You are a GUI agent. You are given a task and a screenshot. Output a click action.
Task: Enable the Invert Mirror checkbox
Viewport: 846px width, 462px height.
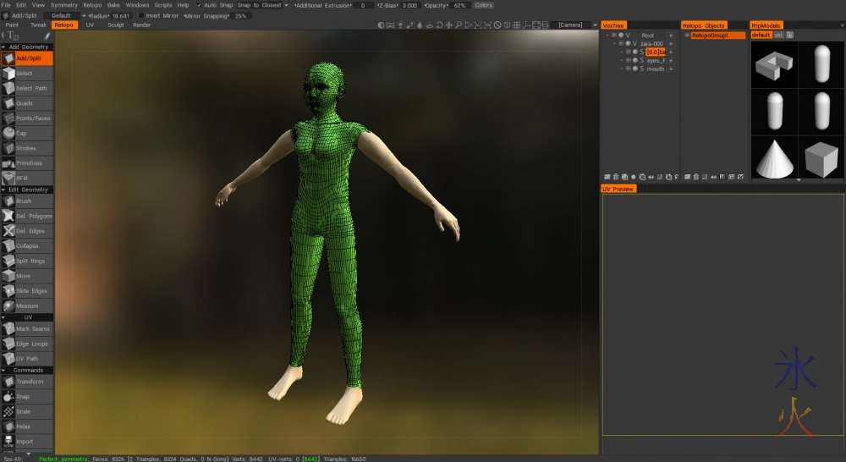click(x=141, y=15)
